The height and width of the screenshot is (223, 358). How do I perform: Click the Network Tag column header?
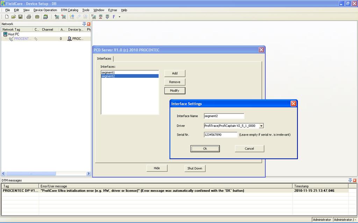17,29
